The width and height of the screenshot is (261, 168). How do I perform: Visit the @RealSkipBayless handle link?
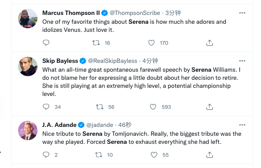[x=112, y=61]
